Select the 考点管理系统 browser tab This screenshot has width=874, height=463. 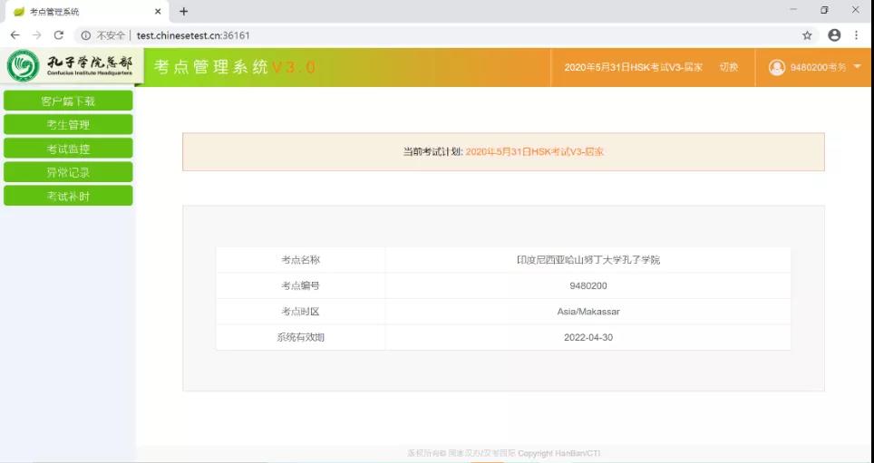pos(86,12)
